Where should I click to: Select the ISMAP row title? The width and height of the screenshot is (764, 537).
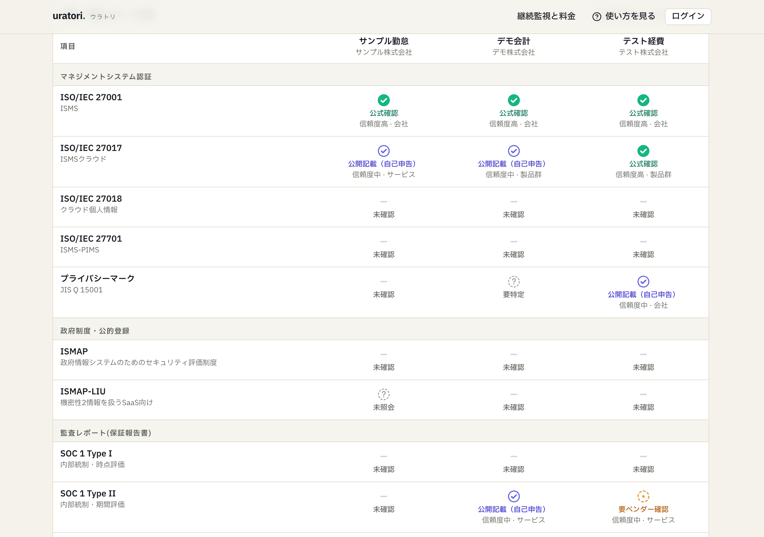tap(74, 351)
